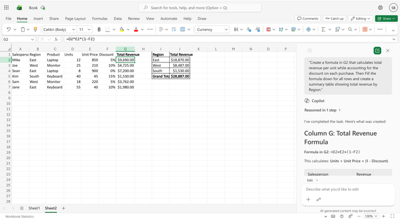
Task: Click the Catch up button
Action: point(334,18)
